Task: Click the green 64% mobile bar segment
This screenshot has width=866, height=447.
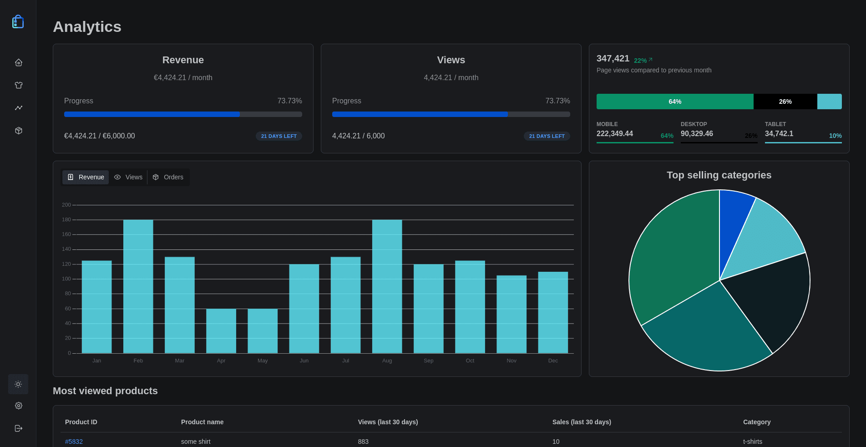Action: 675,102
